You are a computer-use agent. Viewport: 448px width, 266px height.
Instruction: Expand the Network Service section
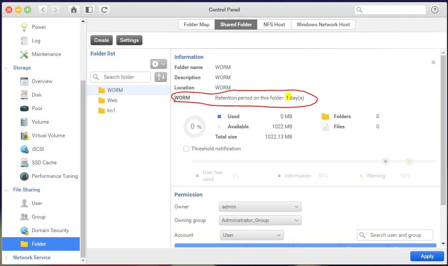tap(6, 258)
